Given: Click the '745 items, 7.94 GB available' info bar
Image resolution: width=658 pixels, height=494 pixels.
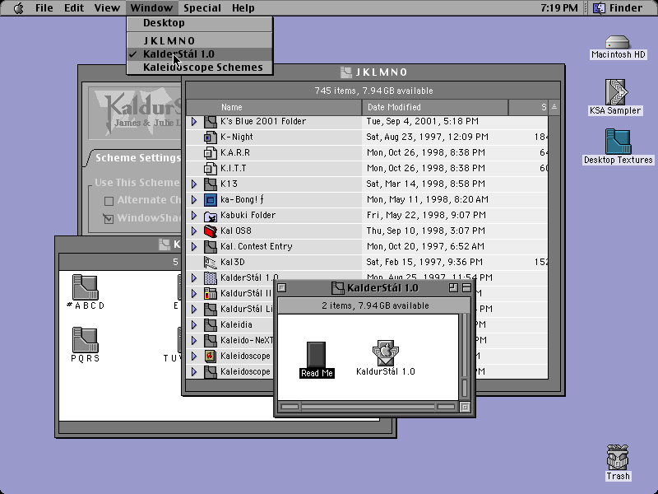Looking at the screenshot, I should click(373, 91).
